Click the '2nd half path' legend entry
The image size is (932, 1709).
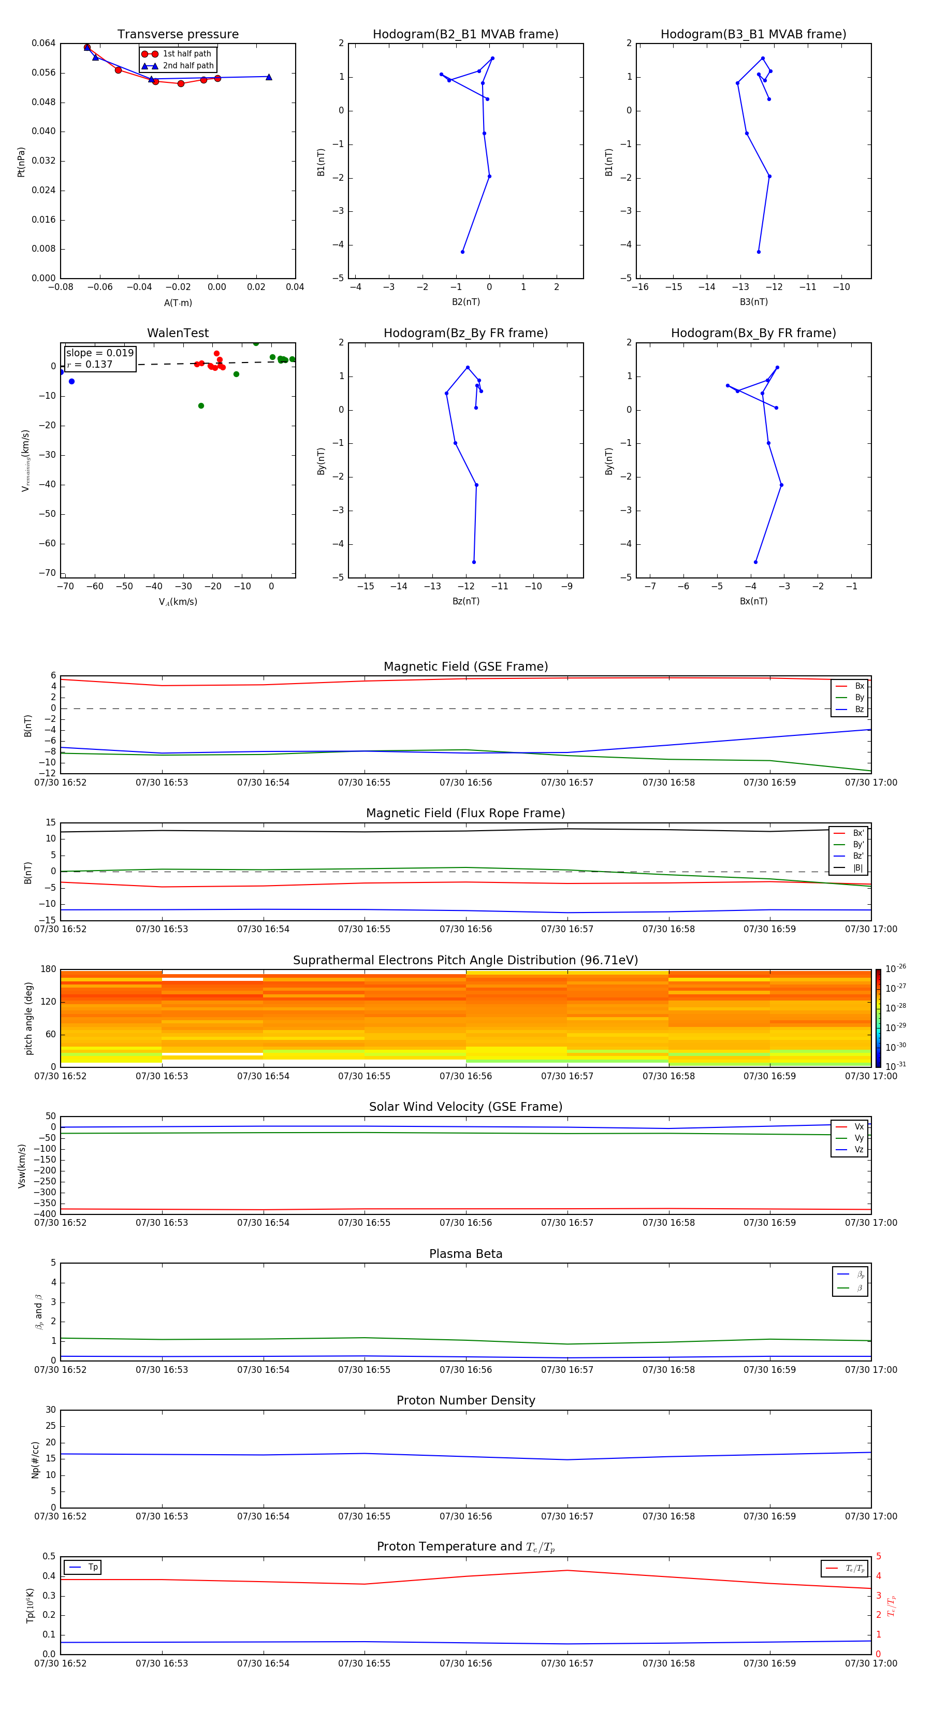178,66
